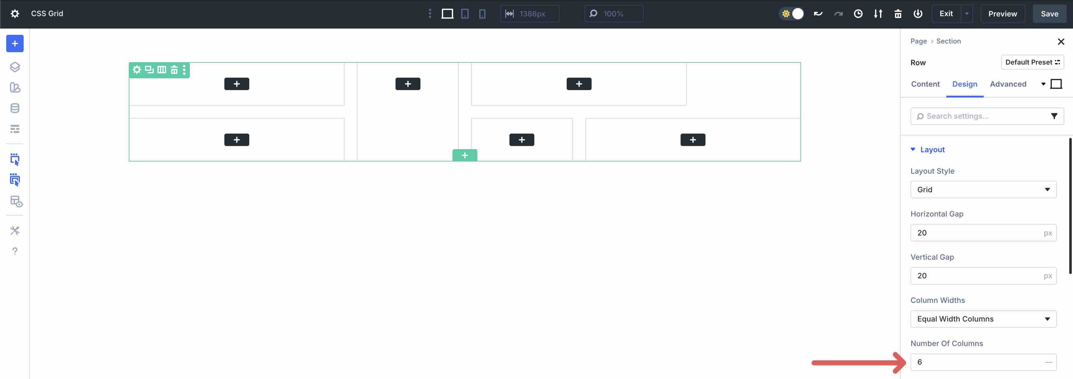Open the page editing History
The image size is (1073, 379).
[x=858, y=13]
